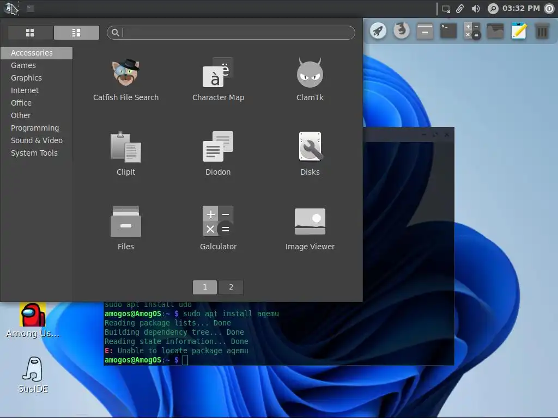
Task: Open trash icon in the dock
Action: 542,31
